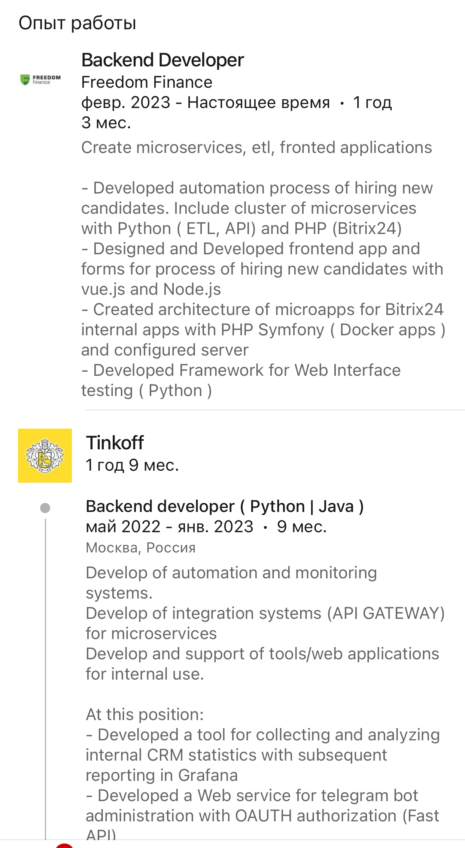
Task: Tap the red badge icon at bottom edge
Action: tap(64, 845)
